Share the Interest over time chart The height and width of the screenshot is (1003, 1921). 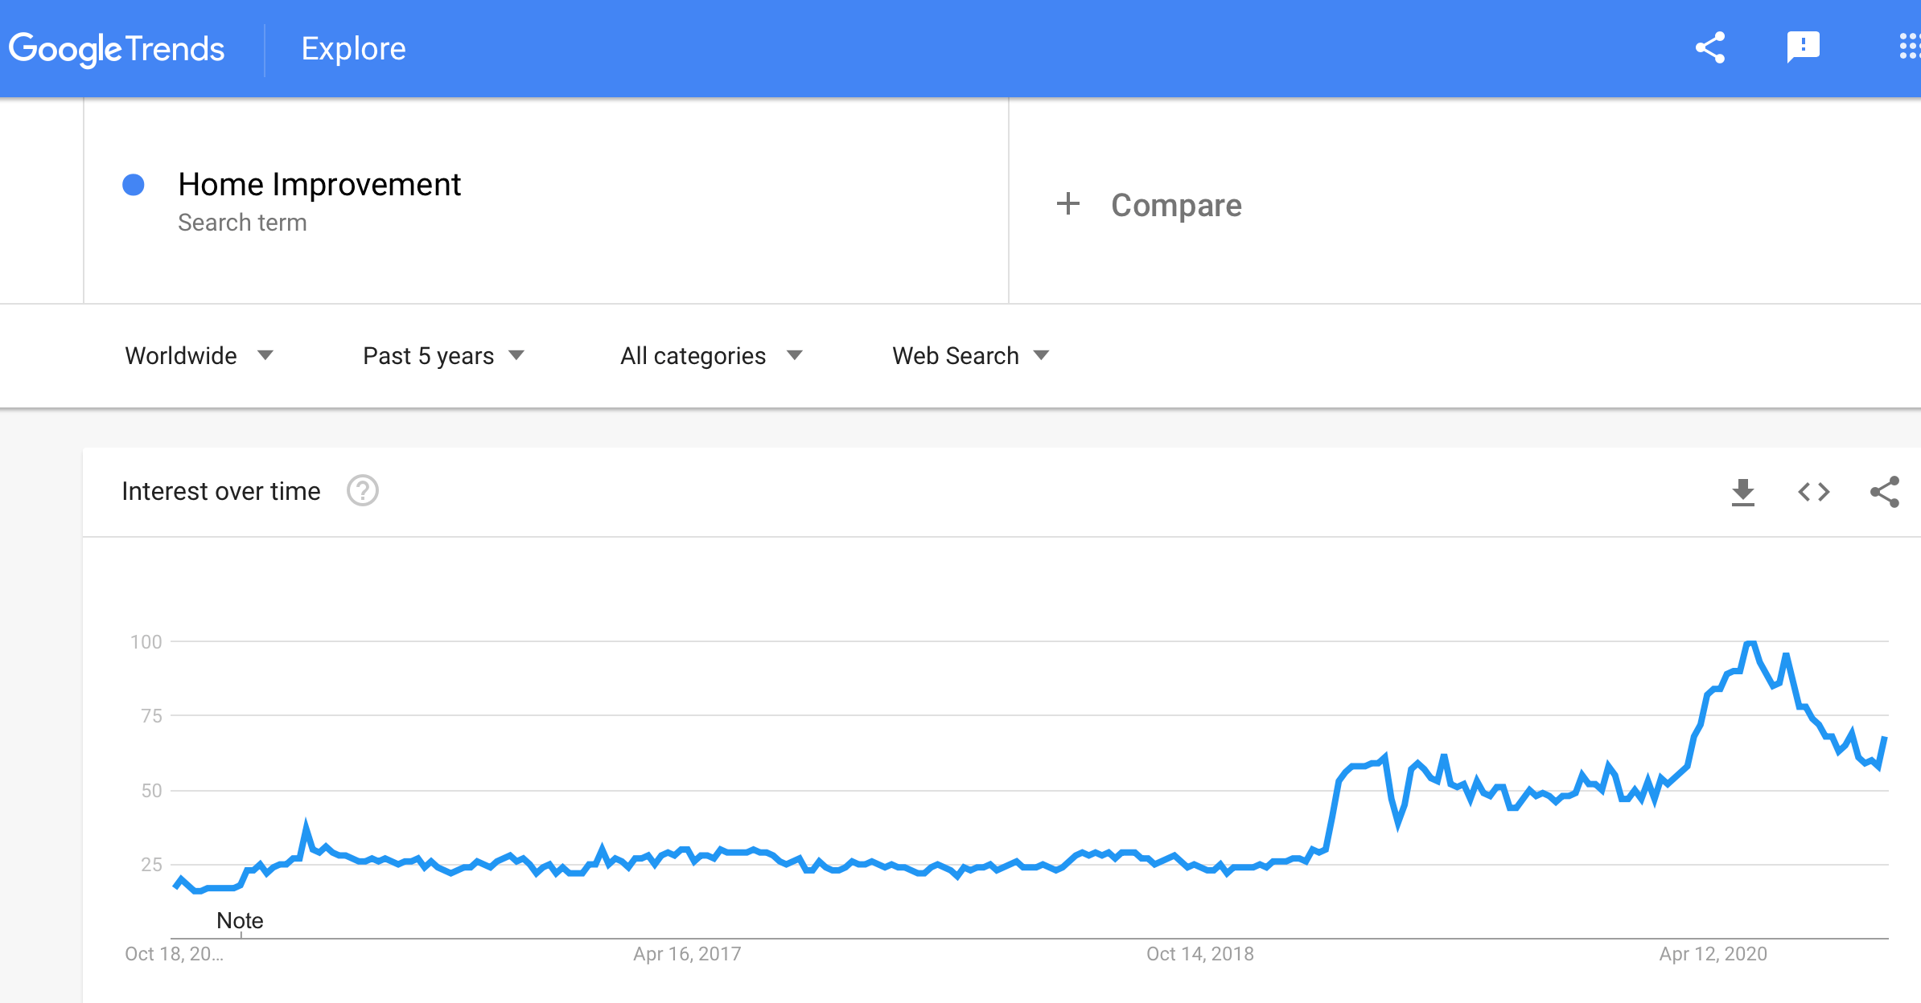pyautogui.click(x=1885, y=492)
